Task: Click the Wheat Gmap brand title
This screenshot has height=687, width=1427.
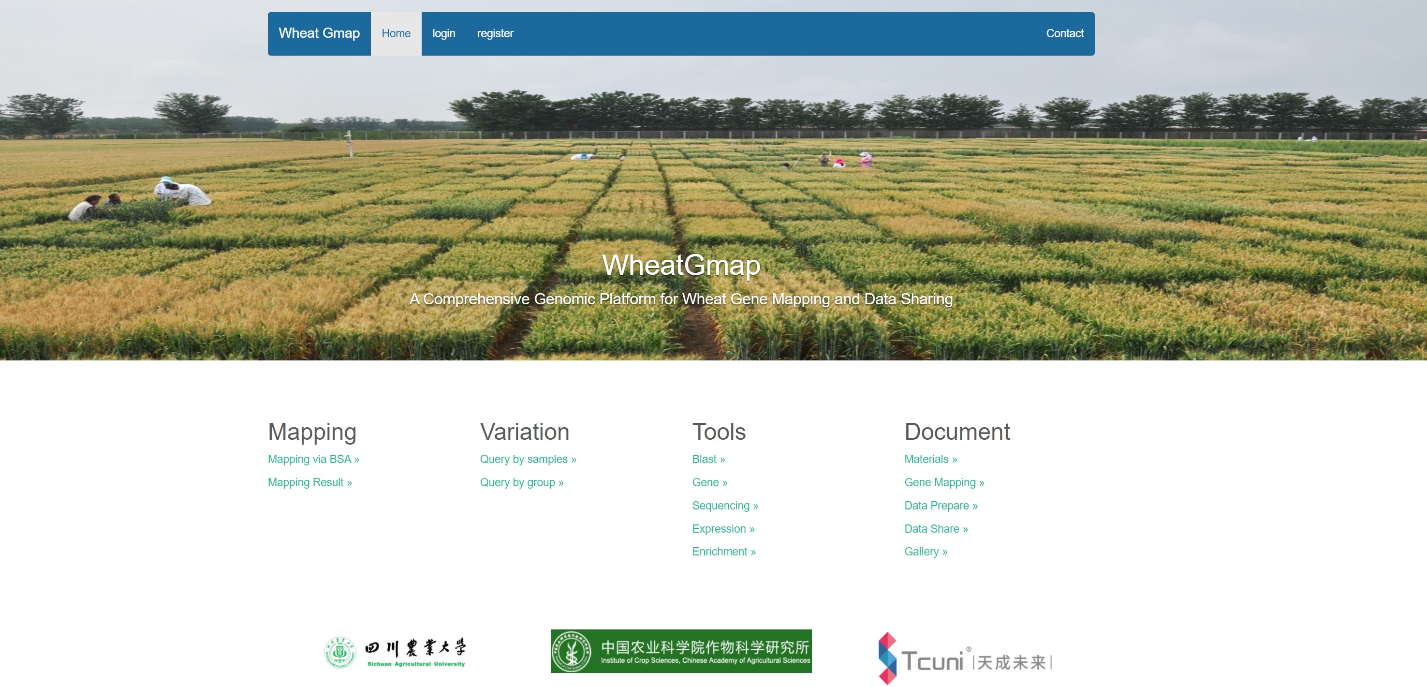Action: 319,33
